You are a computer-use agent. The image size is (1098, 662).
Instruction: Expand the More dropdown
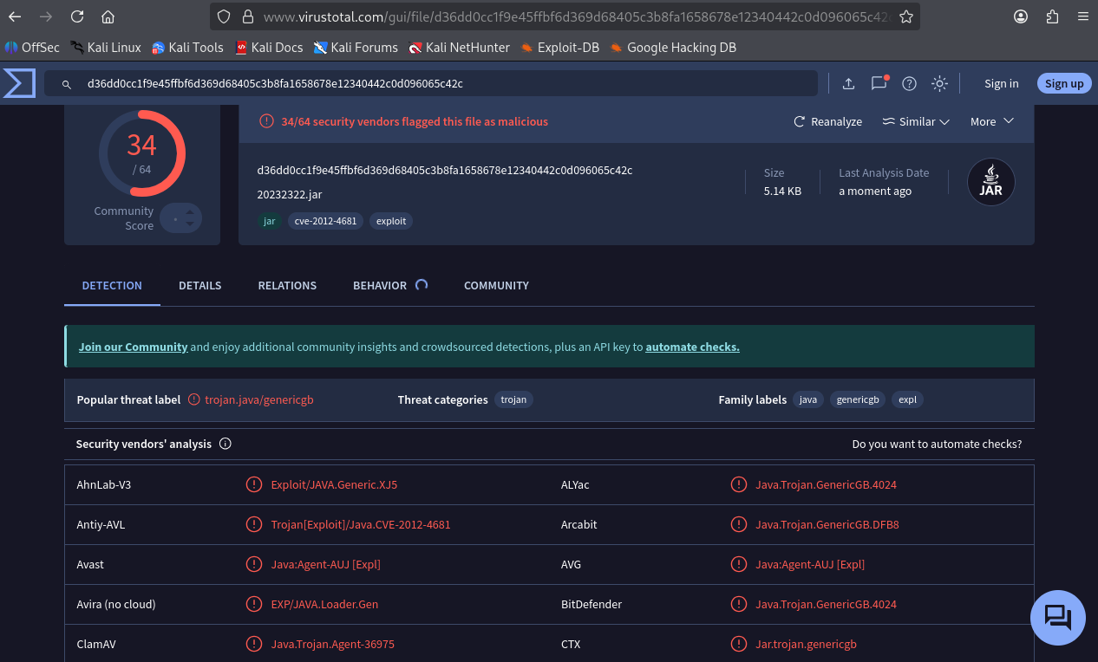click(x=992, y=121)
